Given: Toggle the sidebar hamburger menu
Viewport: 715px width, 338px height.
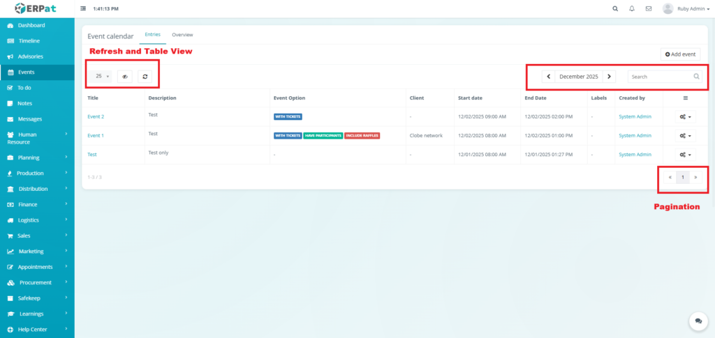Looking at the screenshot, I should (84, 9).
